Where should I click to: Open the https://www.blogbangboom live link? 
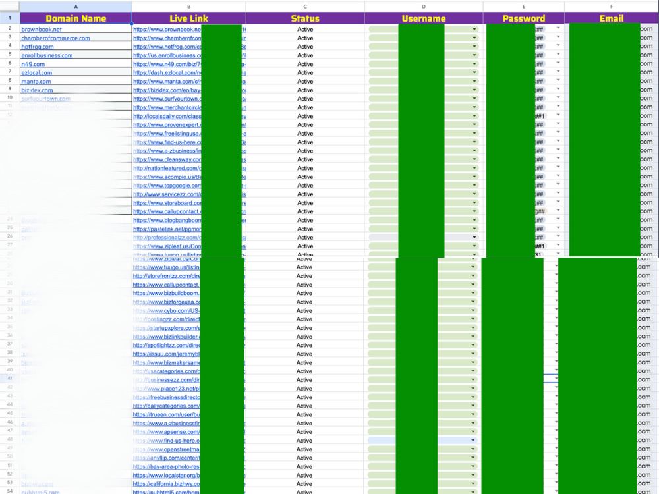click(x=167, y=220)
